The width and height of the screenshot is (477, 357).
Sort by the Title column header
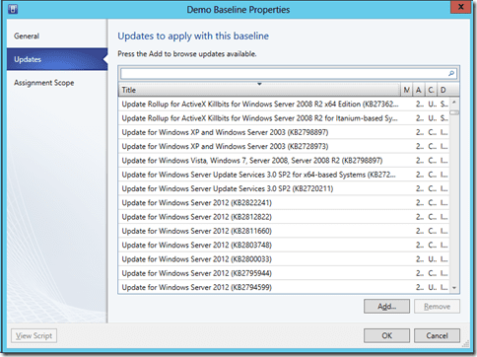(x=259, y=90)
